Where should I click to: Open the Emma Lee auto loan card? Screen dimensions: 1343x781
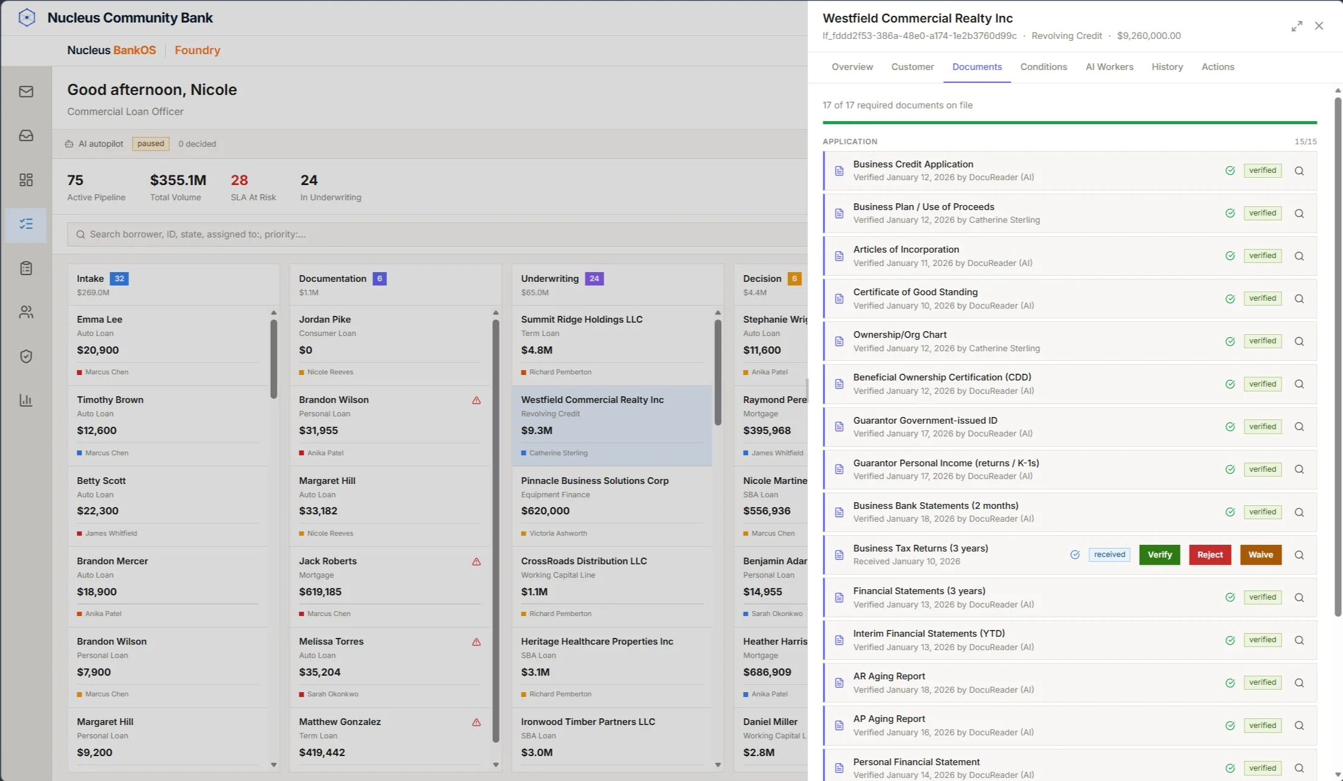[168, 345]
